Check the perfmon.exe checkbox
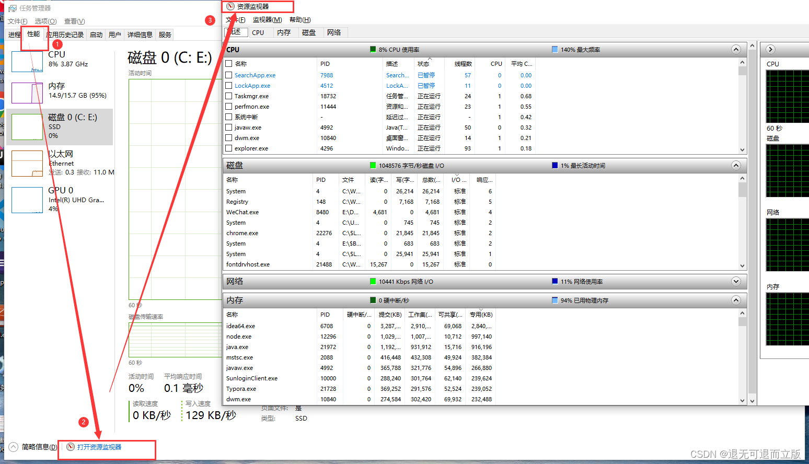 [228, 107]
